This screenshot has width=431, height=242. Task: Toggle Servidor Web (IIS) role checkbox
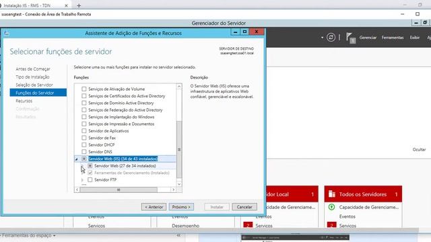click(84, 159)
